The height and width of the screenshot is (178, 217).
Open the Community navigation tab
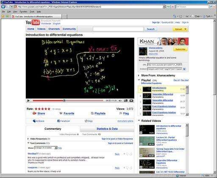point(69,29)
